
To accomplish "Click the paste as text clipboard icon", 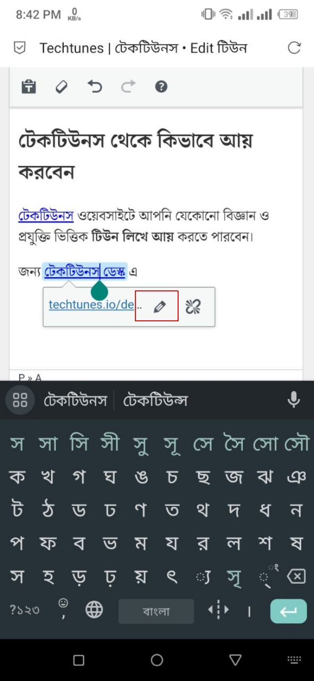I will pyautogui.click(x=29, y=87).
